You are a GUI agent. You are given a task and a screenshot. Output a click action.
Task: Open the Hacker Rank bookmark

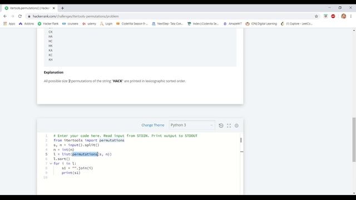click(x=48, y=23)
